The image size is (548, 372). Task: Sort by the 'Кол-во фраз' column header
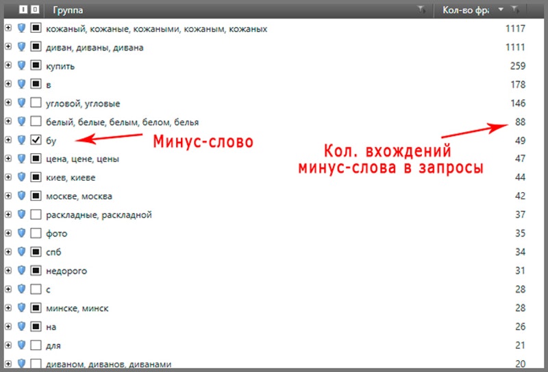point(466,10)
